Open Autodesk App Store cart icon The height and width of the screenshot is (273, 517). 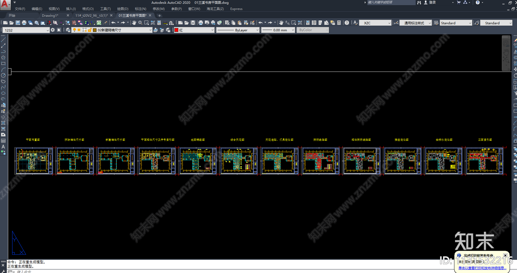pos(459,3)
